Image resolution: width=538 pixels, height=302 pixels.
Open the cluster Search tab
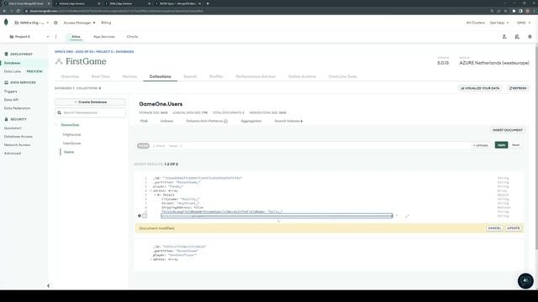190,76
